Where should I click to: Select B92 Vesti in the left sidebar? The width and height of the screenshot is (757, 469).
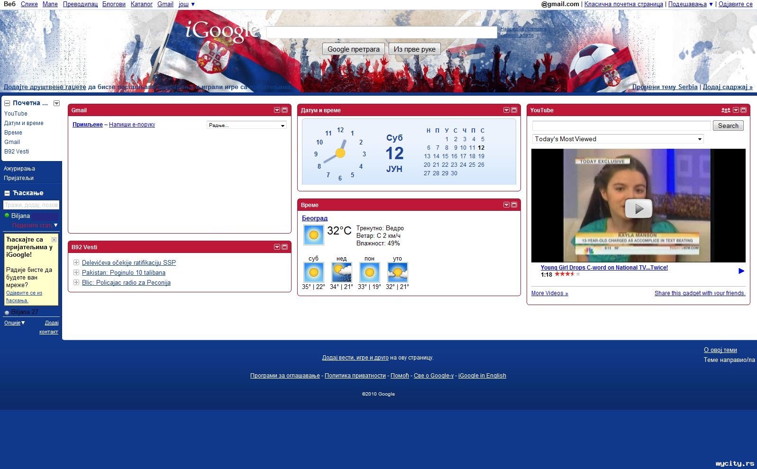[17, 152]
